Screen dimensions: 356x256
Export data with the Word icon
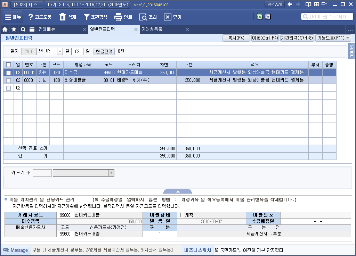tap(268, 17)
